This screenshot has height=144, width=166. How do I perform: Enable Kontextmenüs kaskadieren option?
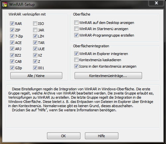(76, 60)
